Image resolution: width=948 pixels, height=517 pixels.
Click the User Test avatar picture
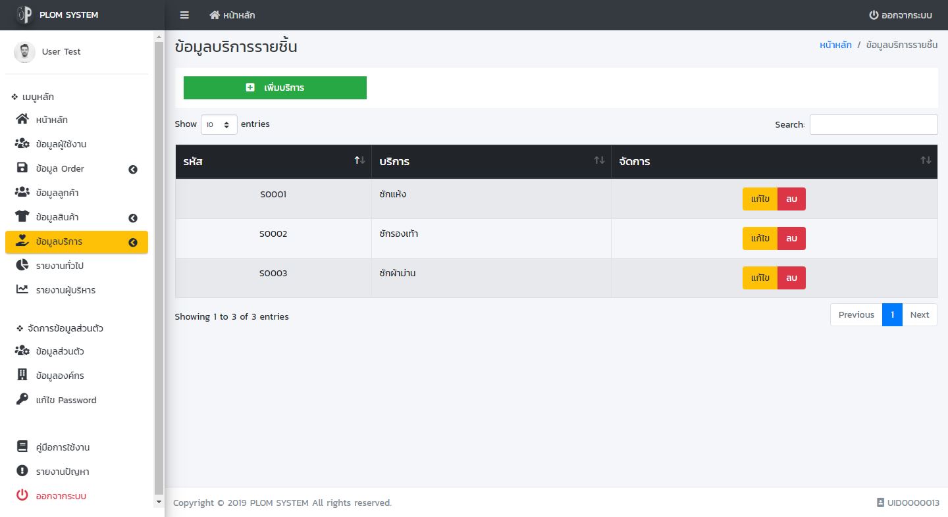(x=24, y=52)
